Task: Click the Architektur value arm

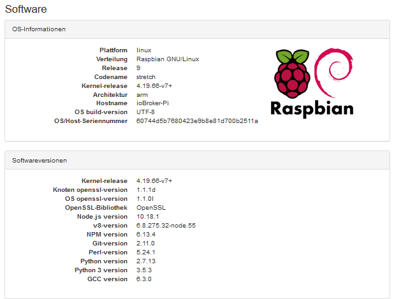Action: tap(142, 95)
